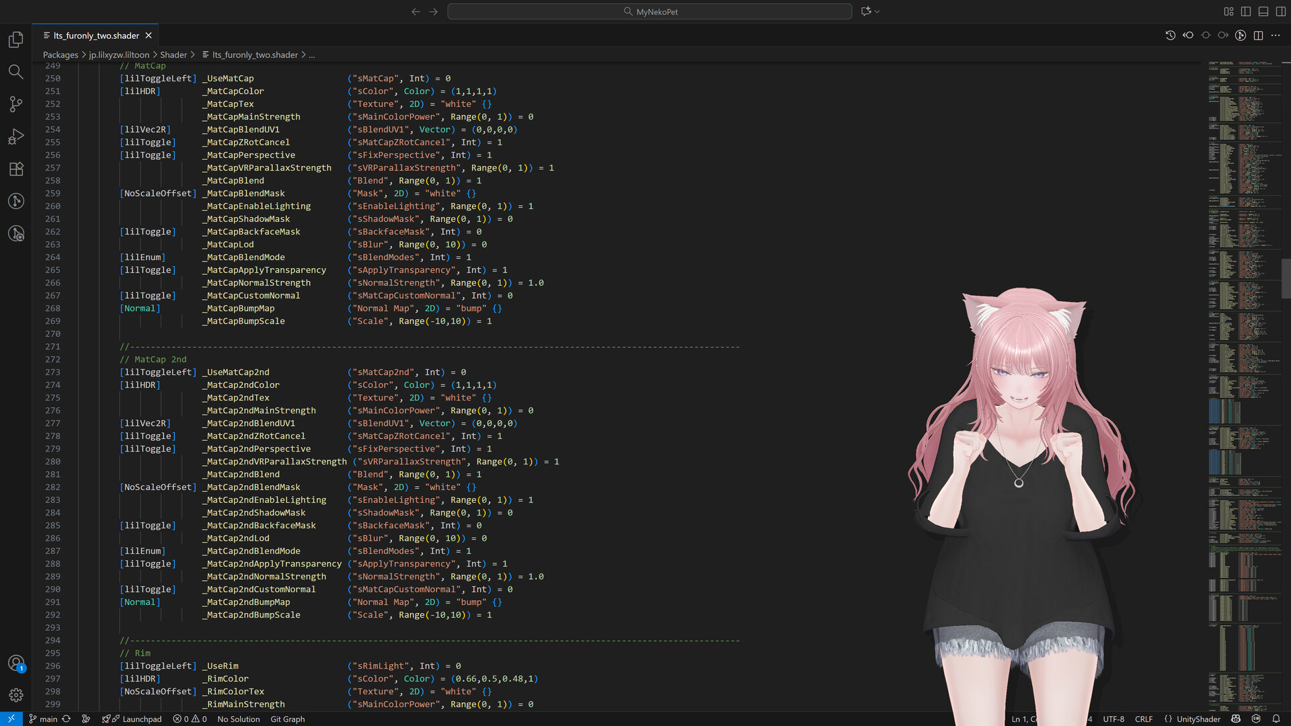Click the Timeline history icon in editor toolbar
1291x726 pixels.
(x=1170, y=35)
